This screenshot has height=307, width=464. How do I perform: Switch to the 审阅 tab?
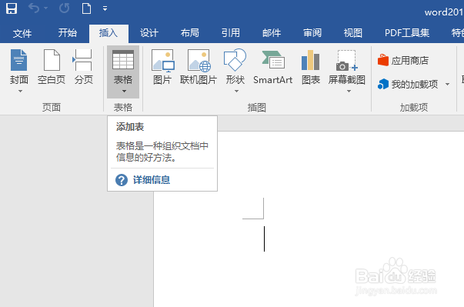[x=312, y=33]
